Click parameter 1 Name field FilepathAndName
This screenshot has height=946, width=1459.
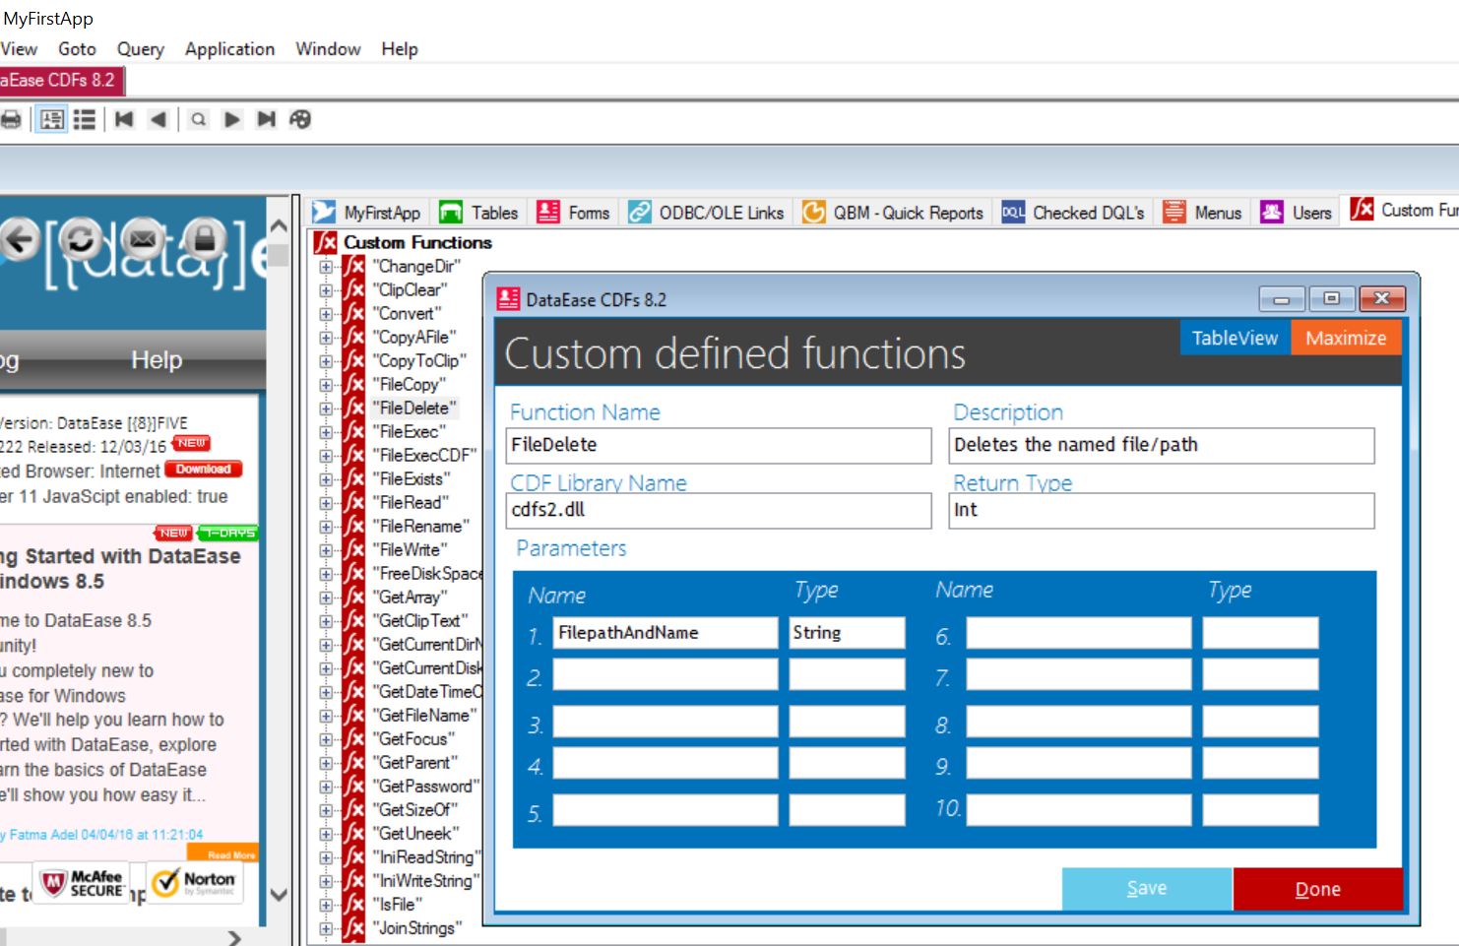pyautogui.click(x=666, y=633)
